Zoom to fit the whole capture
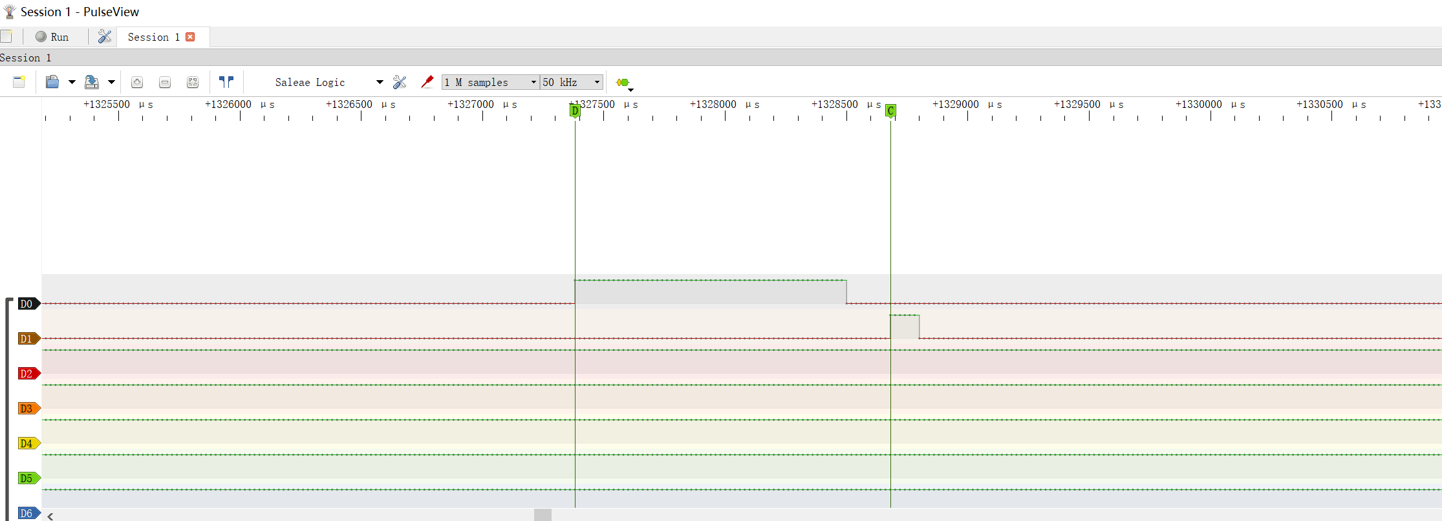This screenshot has height=521, width=1442. (x=193, y=82)
